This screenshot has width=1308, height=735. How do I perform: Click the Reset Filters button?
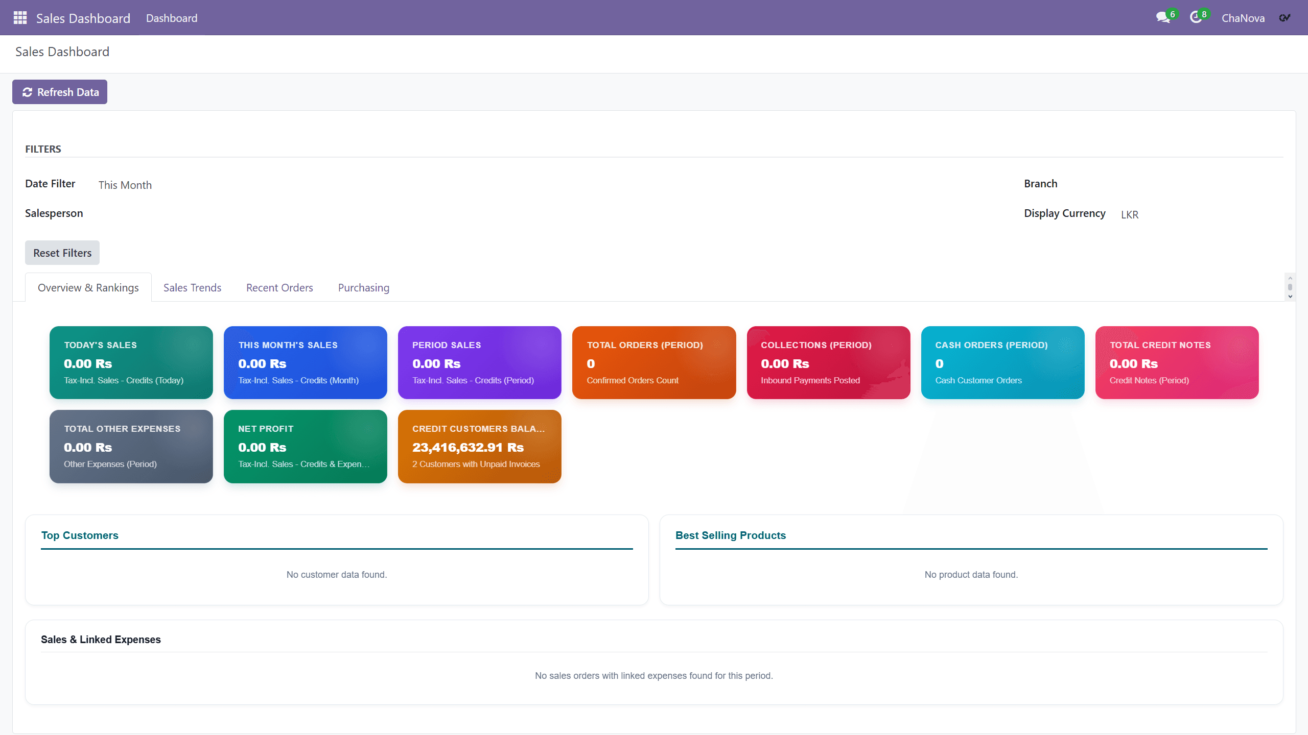coord(62,253)
